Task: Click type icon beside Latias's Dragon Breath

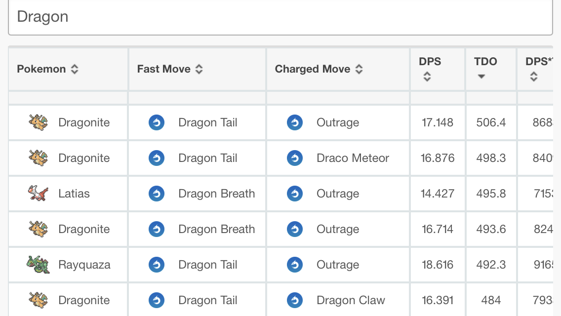Action: (x=157, y=194)
